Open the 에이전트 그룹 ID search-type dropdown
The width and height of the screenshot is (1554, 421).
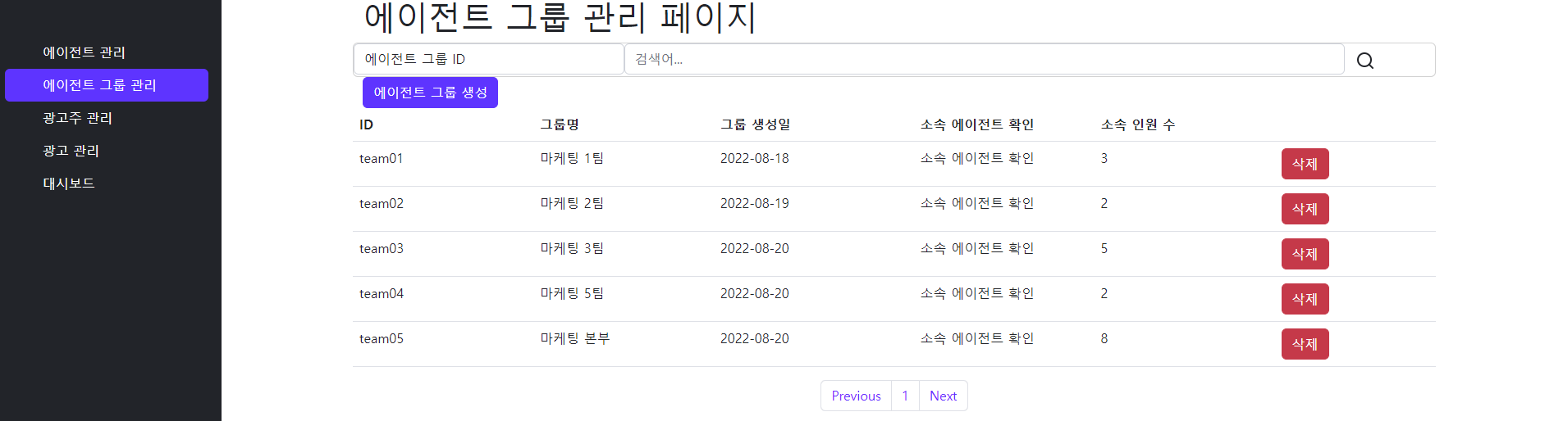(x=489, y=59)
